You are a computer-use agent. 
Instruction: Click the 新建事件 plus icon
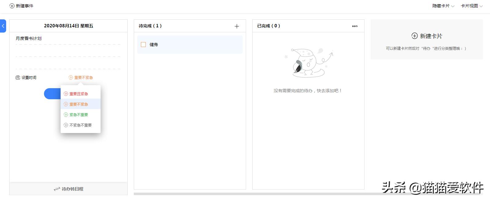pyautogui.click(x=12, y=6)
